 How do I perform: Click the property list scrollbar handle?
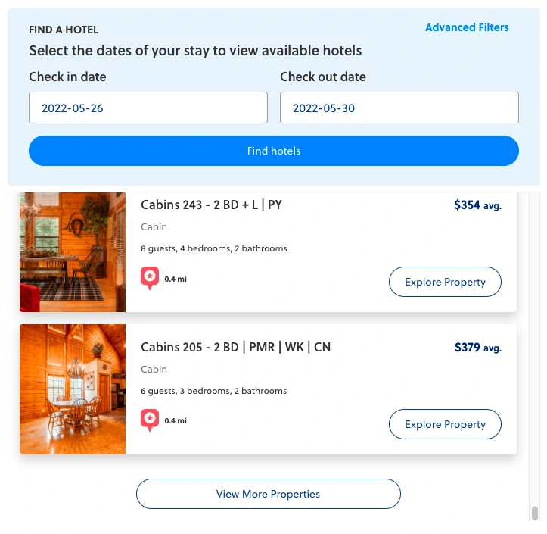(x=534, y=514)
